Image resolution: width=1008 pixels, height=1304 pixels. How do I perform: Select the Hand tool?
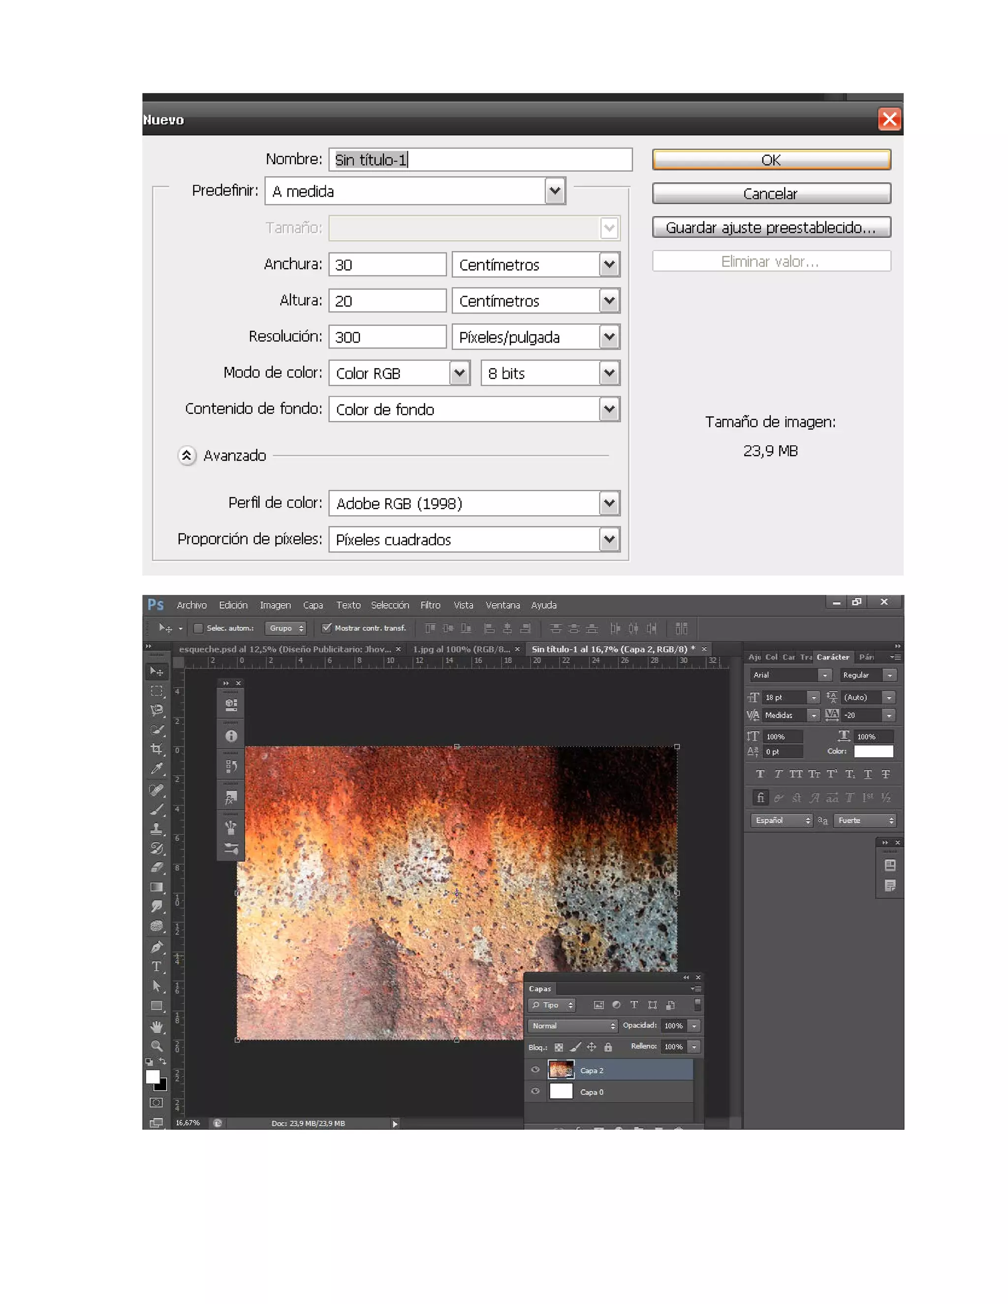click(157, 1026)
